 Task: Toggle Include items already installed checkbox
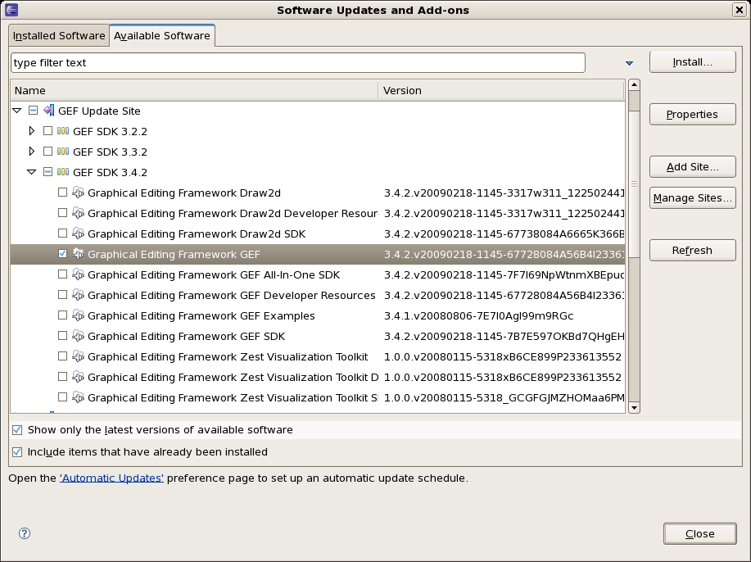[17, 452]
